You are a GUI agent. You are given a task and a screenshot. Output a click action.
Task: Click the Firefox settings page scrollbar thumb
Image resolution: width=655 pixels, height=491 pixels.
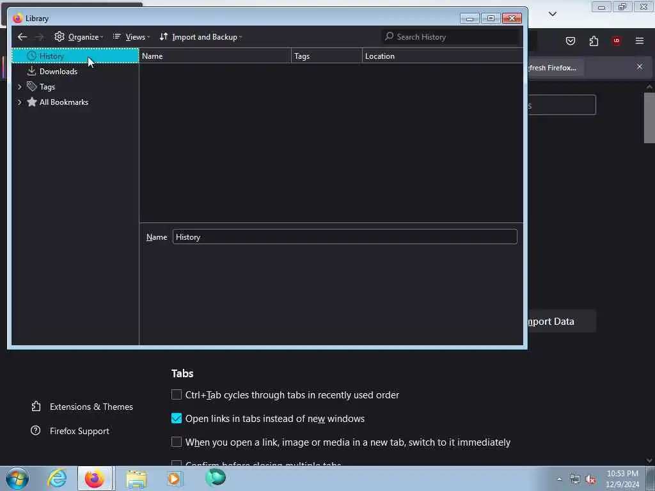[649, 118]
